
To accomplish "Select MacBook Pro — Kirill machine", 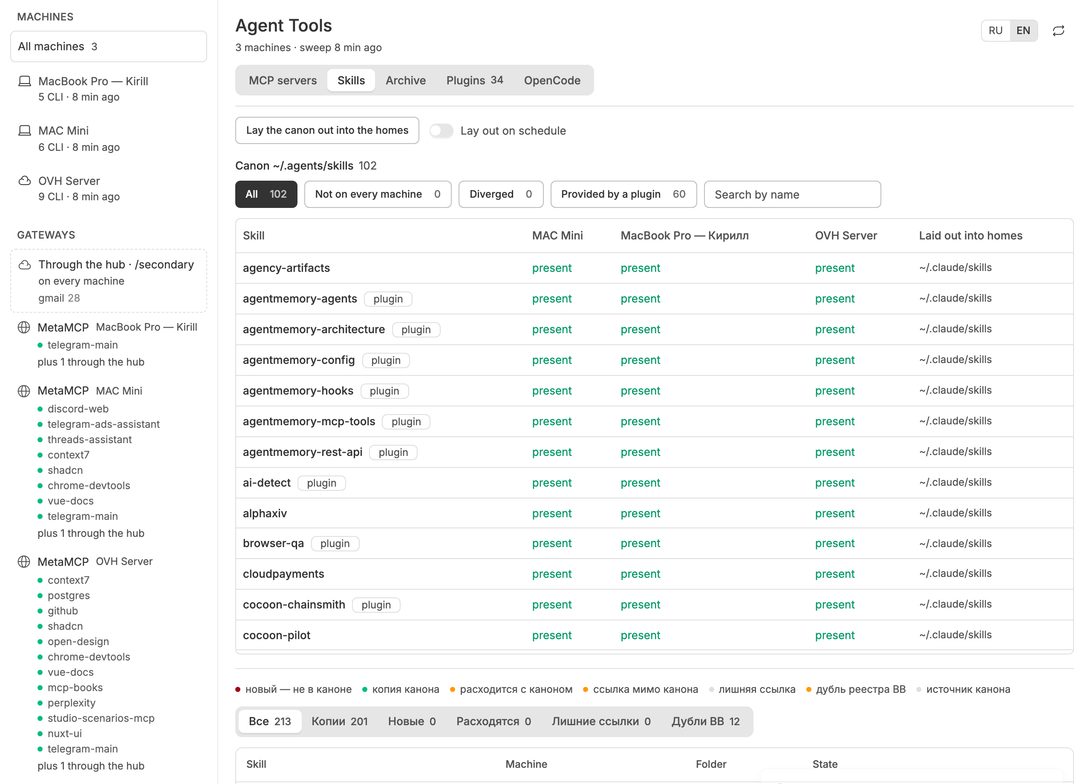I will click(x=109, y=89).
